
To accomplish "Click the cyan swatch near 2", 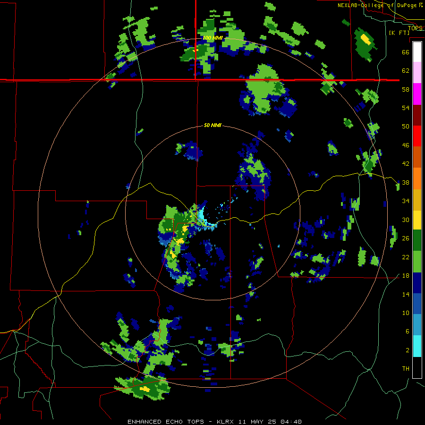I will (417, 346).
